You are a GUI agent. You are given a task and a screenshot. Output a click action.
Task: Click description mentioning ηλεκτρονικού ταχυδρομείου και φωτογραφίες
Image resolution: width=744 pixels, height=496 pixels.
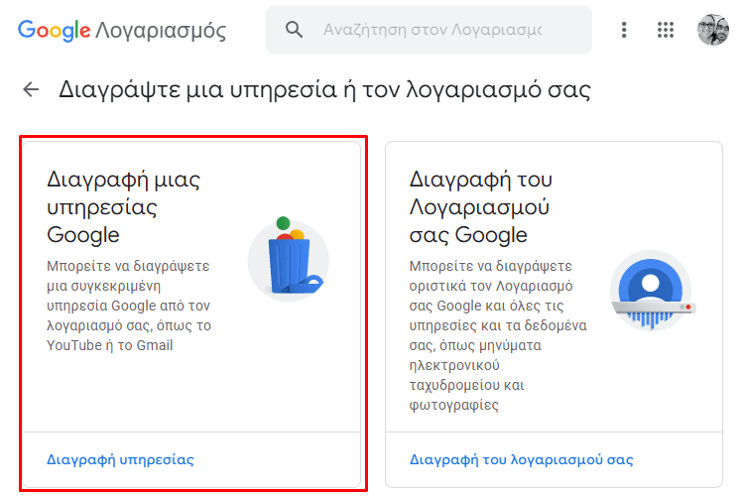point(498,335)
